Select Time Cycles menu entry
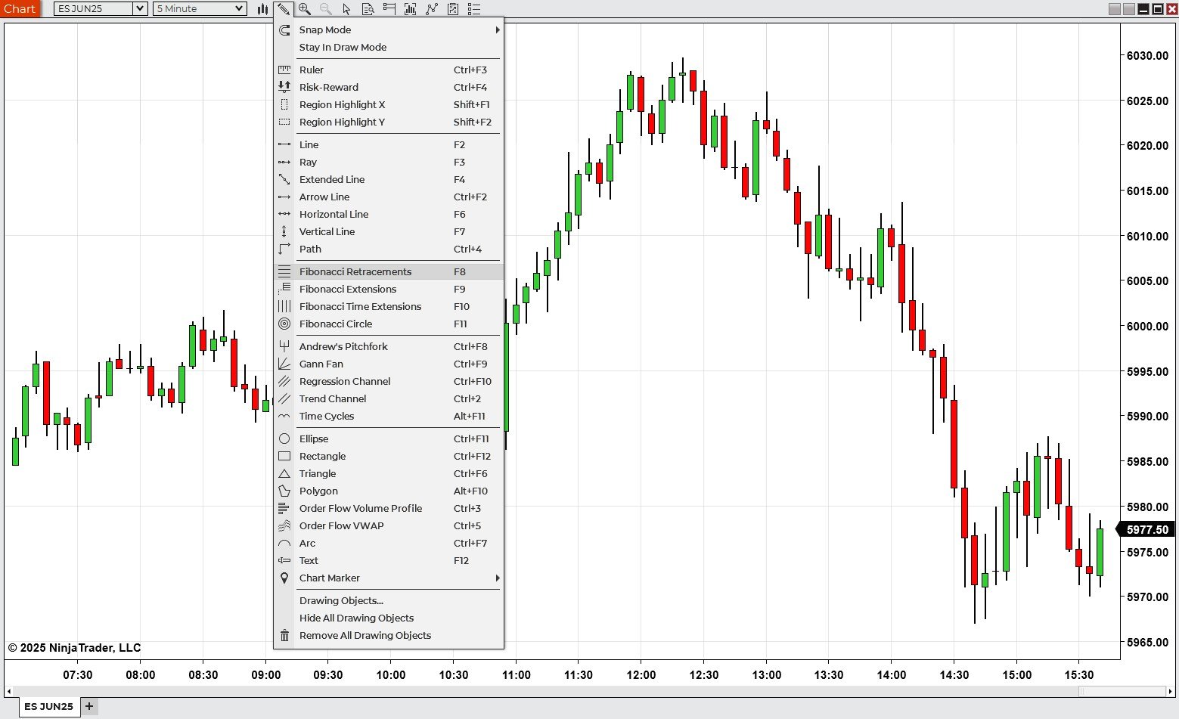This screenshot has height=719, width=1179. pos(389,416)
